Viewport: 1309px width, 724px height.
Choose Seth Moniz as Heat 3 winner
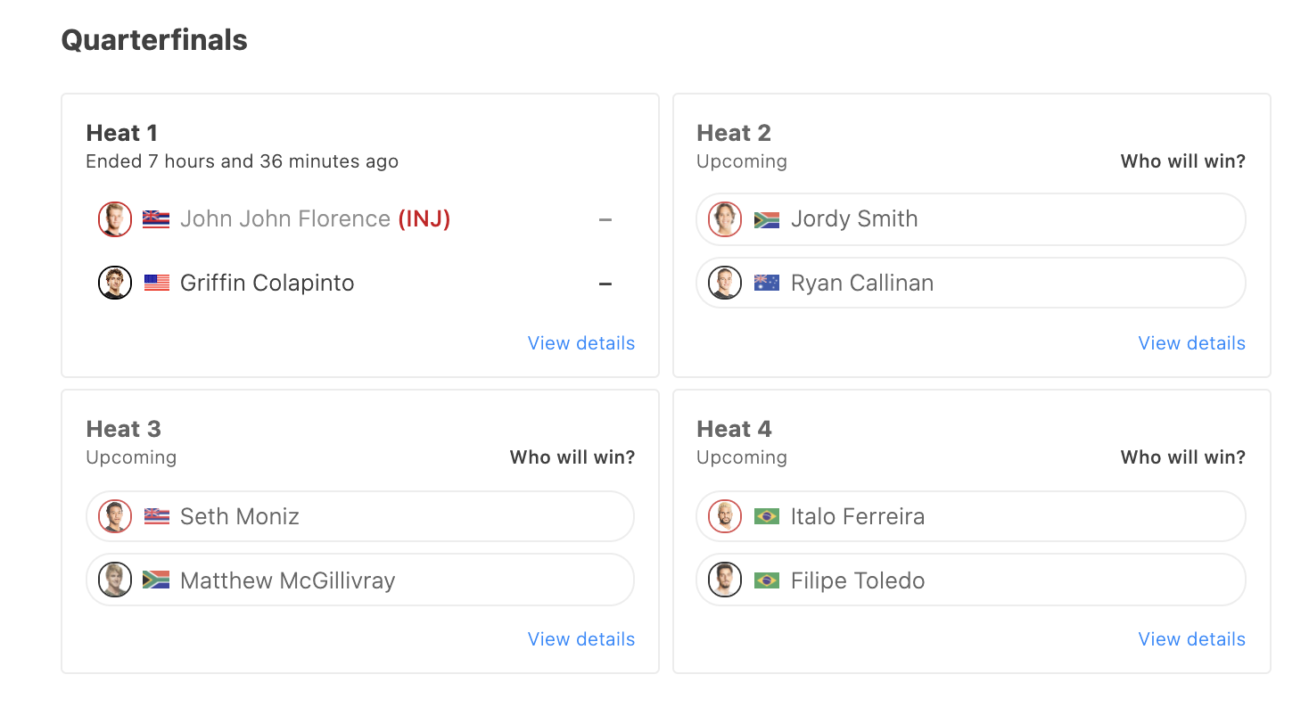point(360,516)
